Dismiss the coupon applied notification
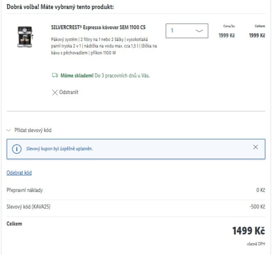This screenshot has height=255, width=272. (x=255, y=147)
